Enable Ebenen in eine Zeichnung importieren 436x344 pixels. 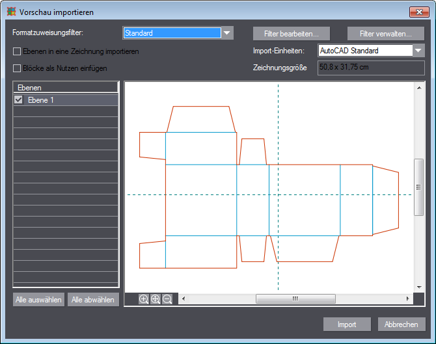click(17, 51)
